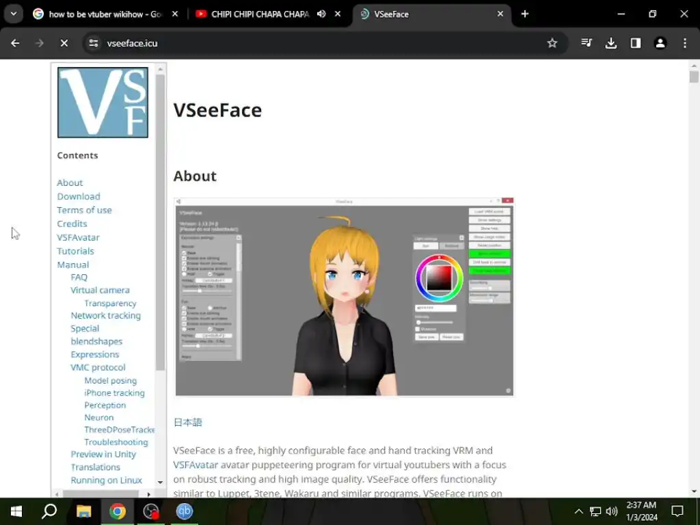
Task: Open site information icon in address bar
Action: pyautogui.click(x=93, y=43)
